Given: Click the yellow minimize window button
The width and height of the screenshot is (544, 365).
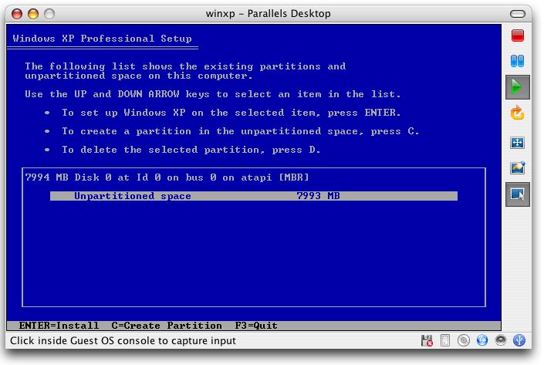Looking at the screenshot, I should tap(32, 13).
